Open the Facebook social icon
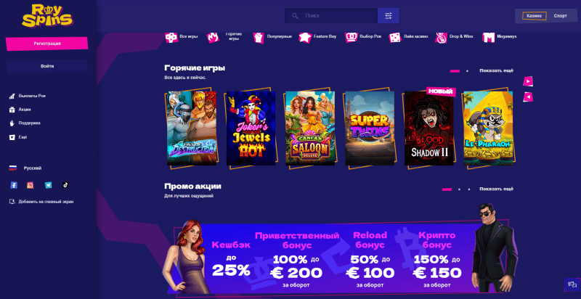 point(14,185)
